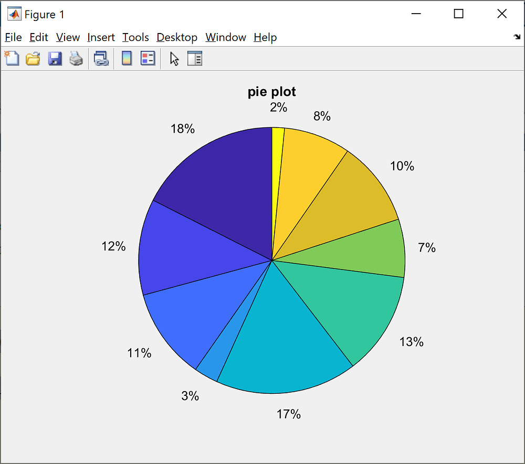Open the File menu
Image resolution: width=525 pixels, height=464 pixels.
(13, 37)
